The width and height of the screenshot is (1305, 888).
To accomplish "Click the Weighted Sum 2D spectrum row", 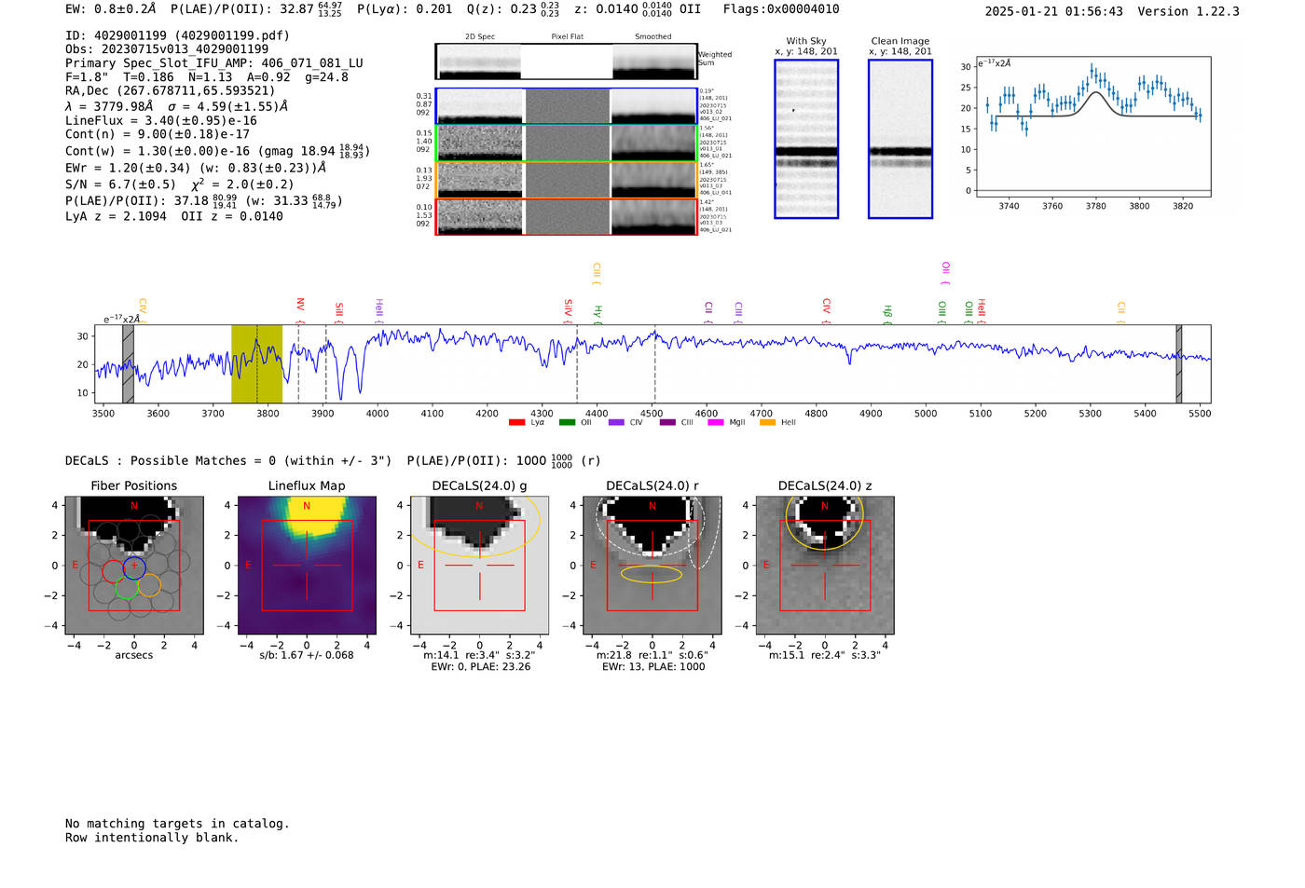I will pos(566,61).
